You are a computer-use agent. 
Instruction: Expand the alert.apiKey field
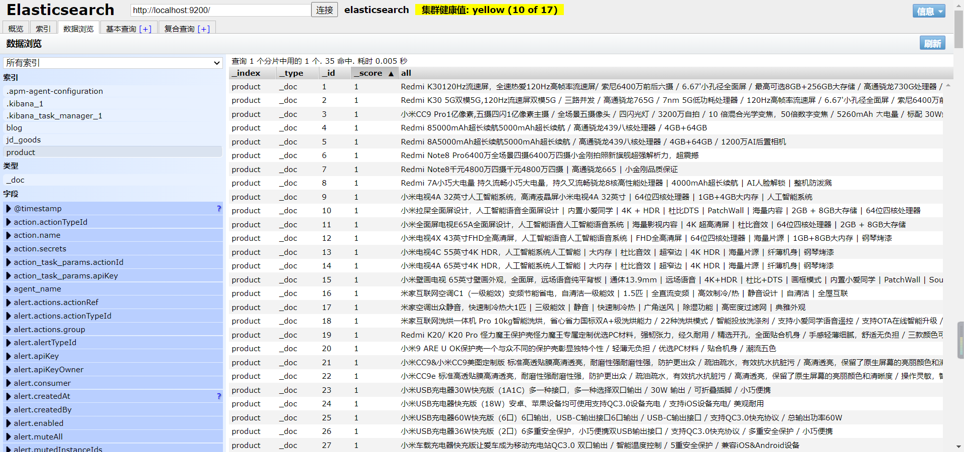click(x=9, y=356)
